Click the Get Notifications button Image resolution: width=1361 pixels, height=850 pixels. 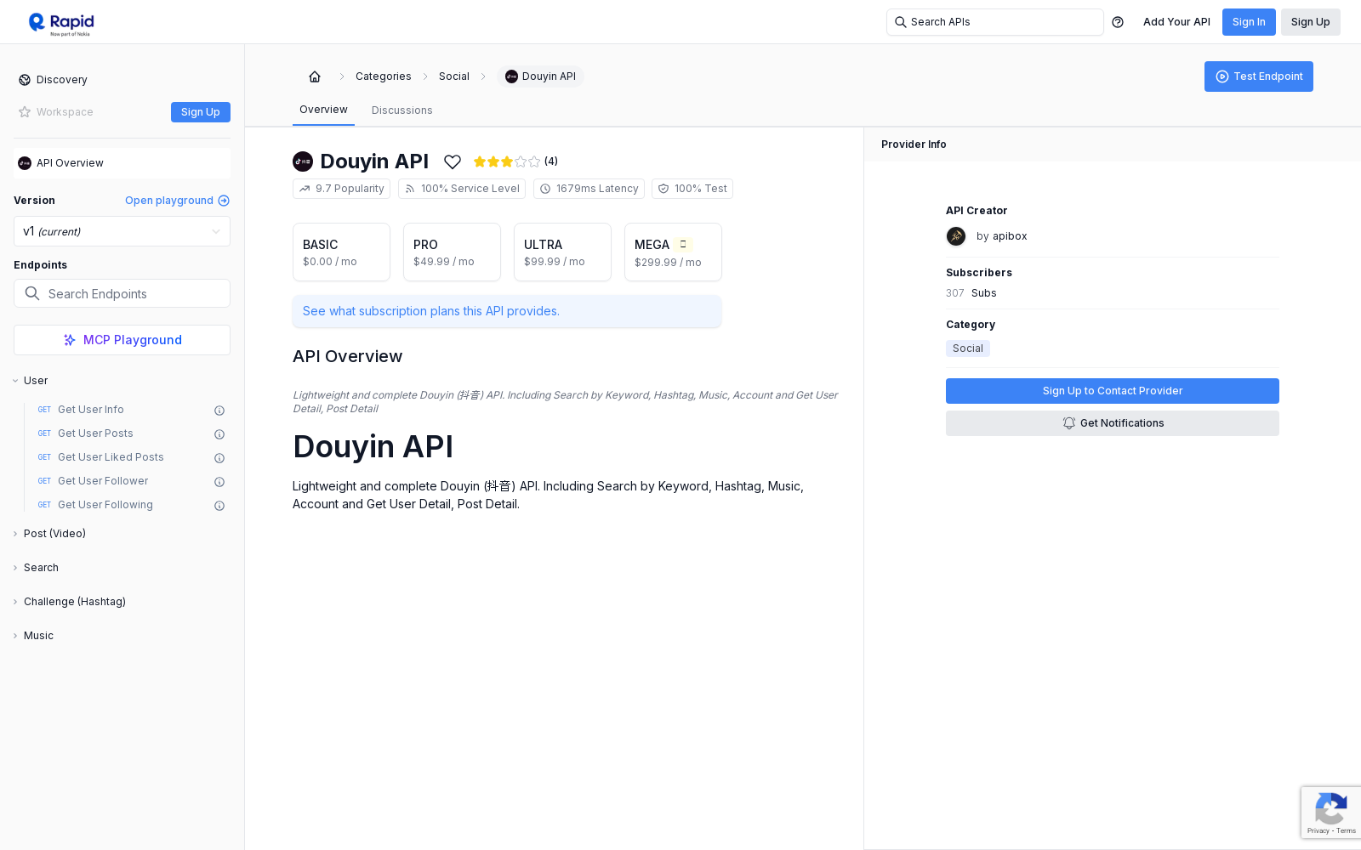pyautogui.click(x=1113, y=423)
